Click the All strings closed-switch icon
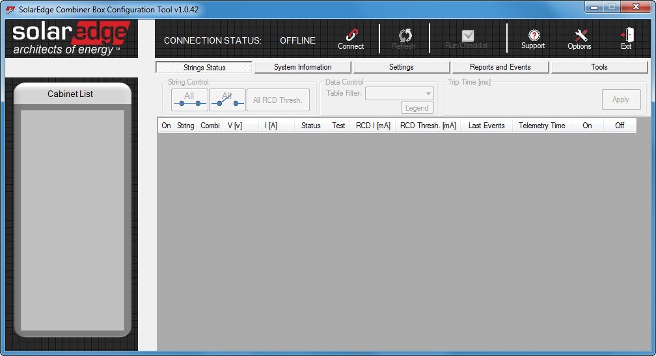 click(189, 100)
